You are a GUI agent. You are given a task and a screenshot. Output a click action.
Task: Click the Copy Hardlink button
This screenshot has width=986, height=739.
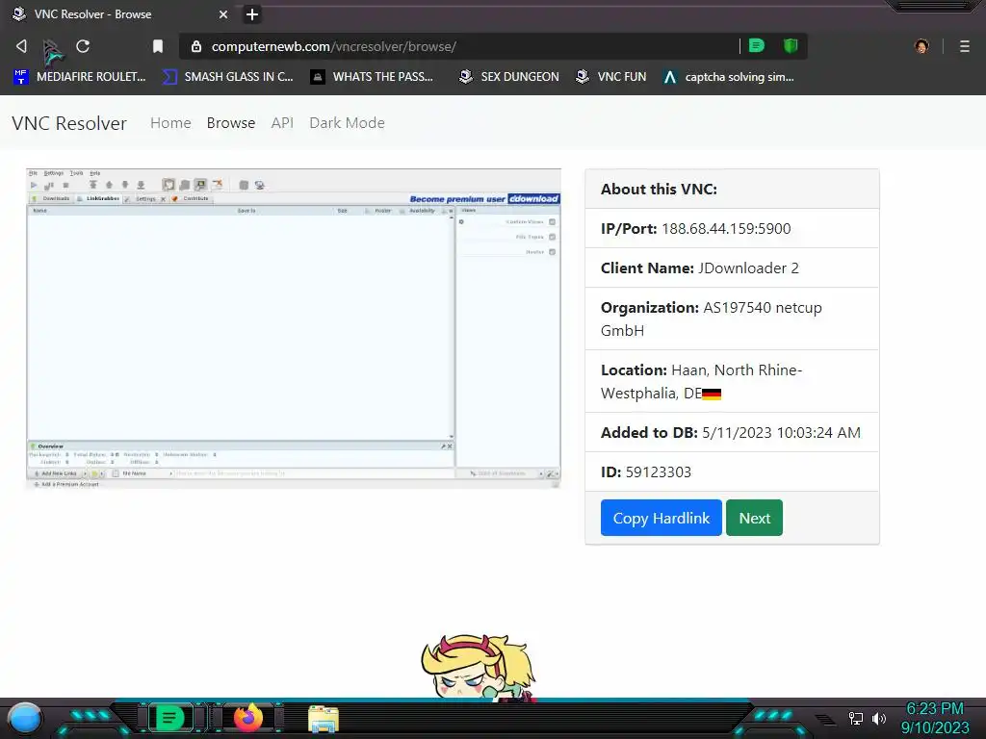(x=661, y=518)
